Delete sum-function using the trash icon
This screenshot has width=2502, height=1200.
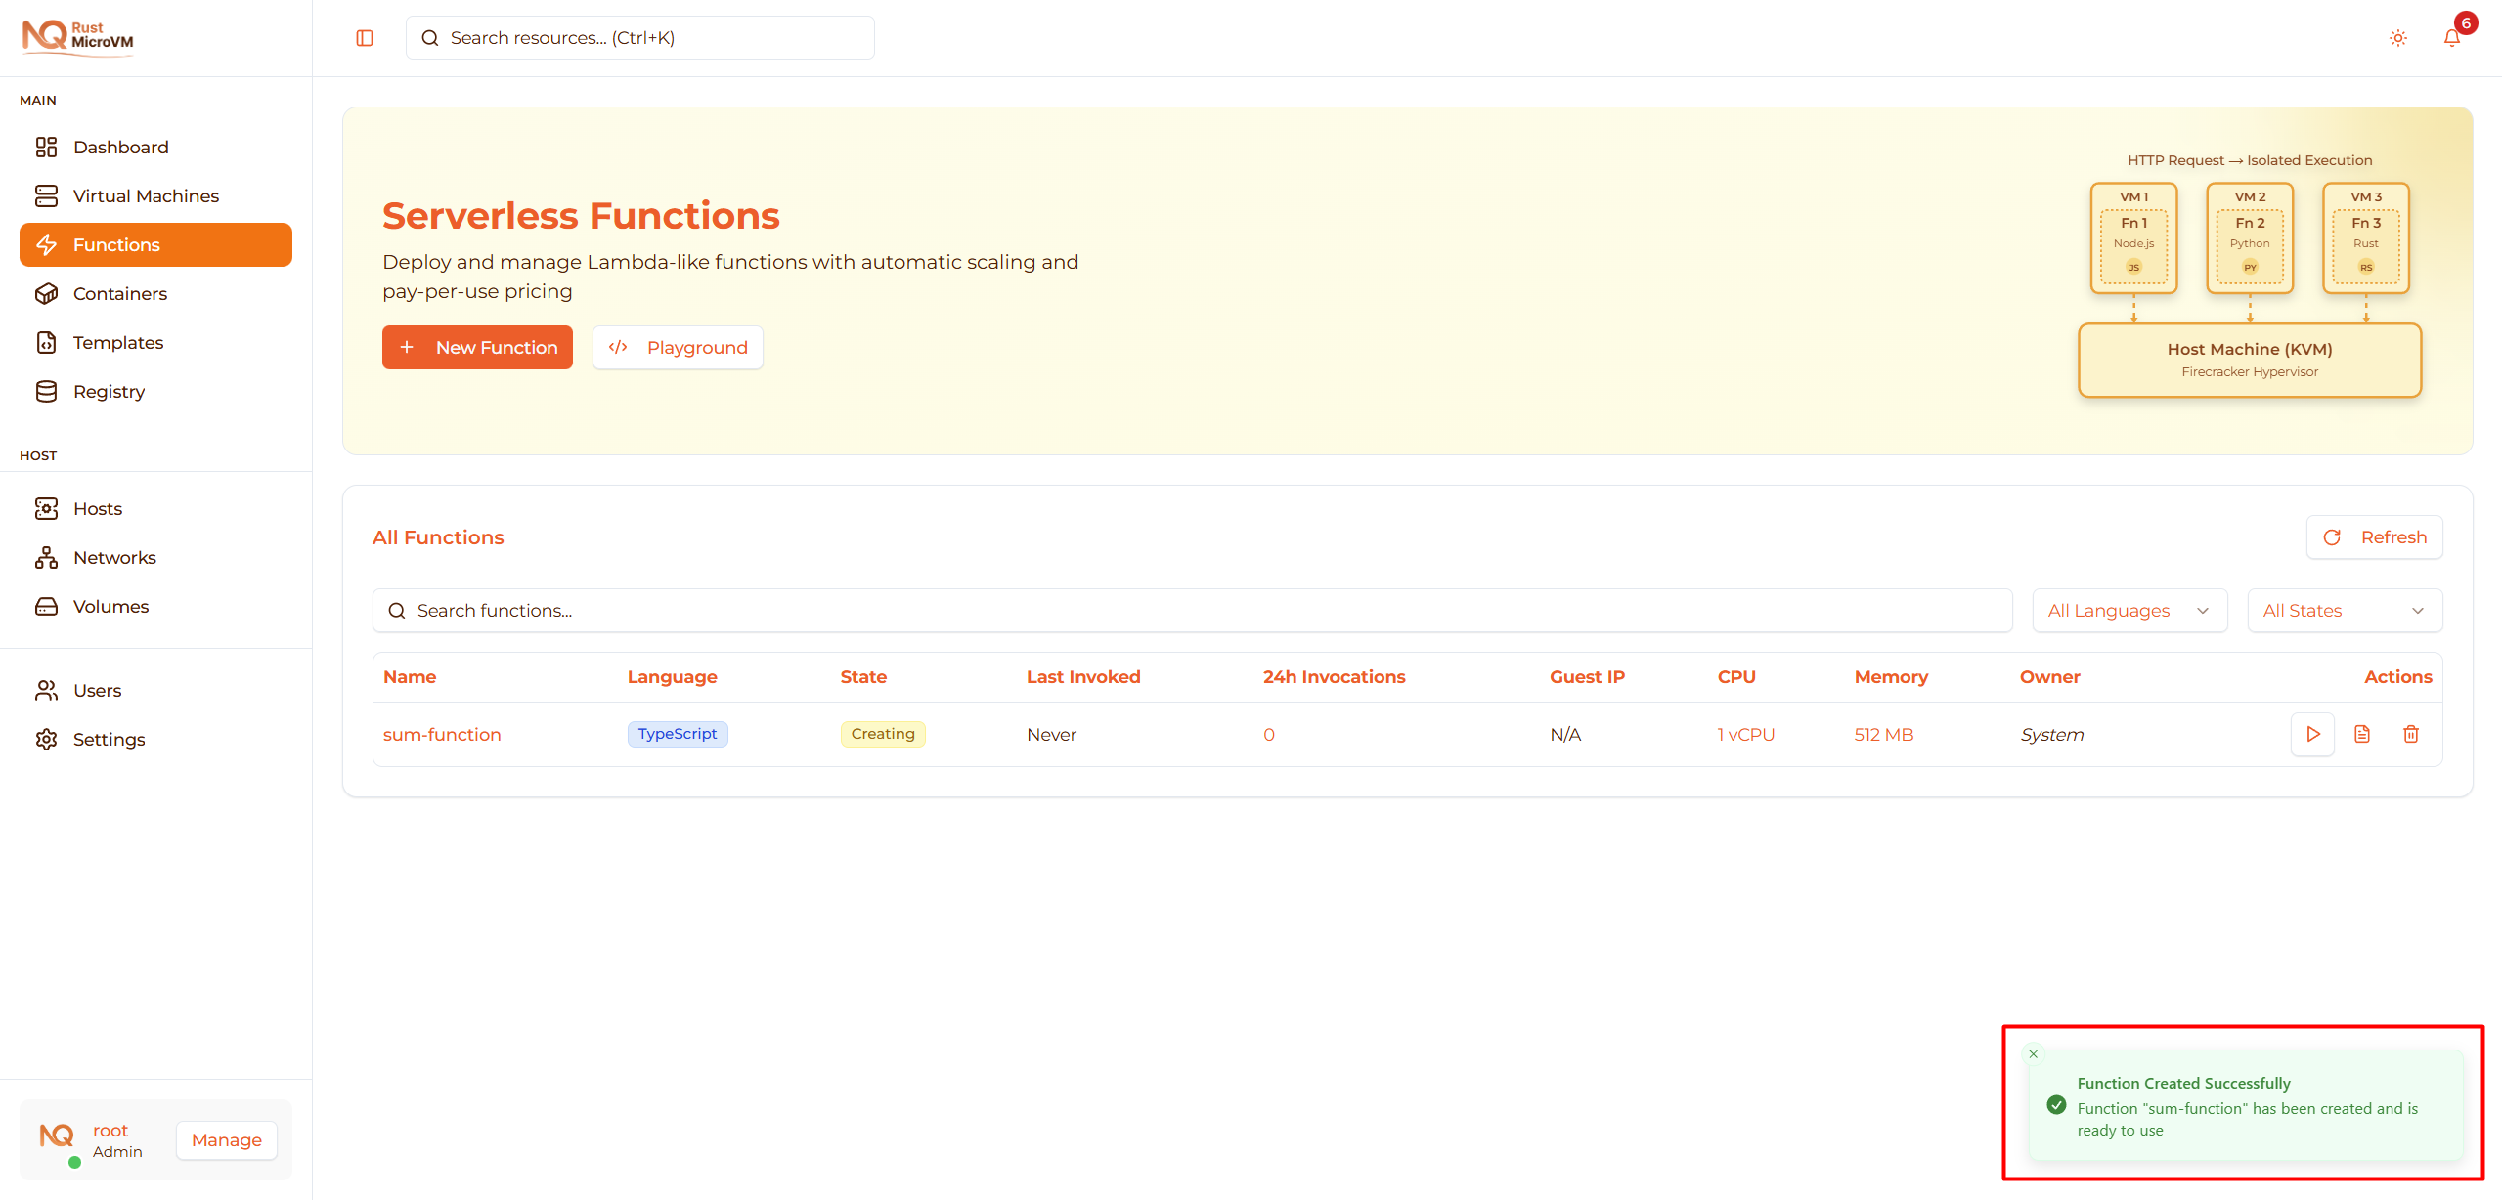2411,734
